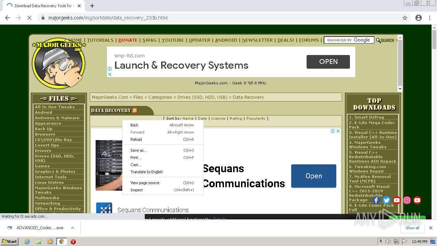Click Open on the Sequans Communications ad
The image size is (437, 246).
pos(313,176)
